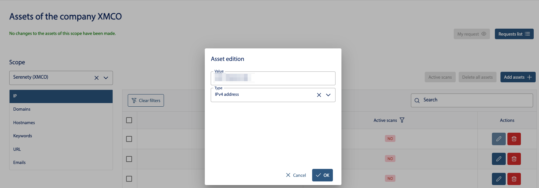Click the red trash icon in first row

coord(514,139)
